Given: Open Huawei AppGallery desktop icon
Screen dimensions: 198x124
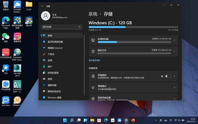Looking at the screenshot, I should (x=6, y=53).
